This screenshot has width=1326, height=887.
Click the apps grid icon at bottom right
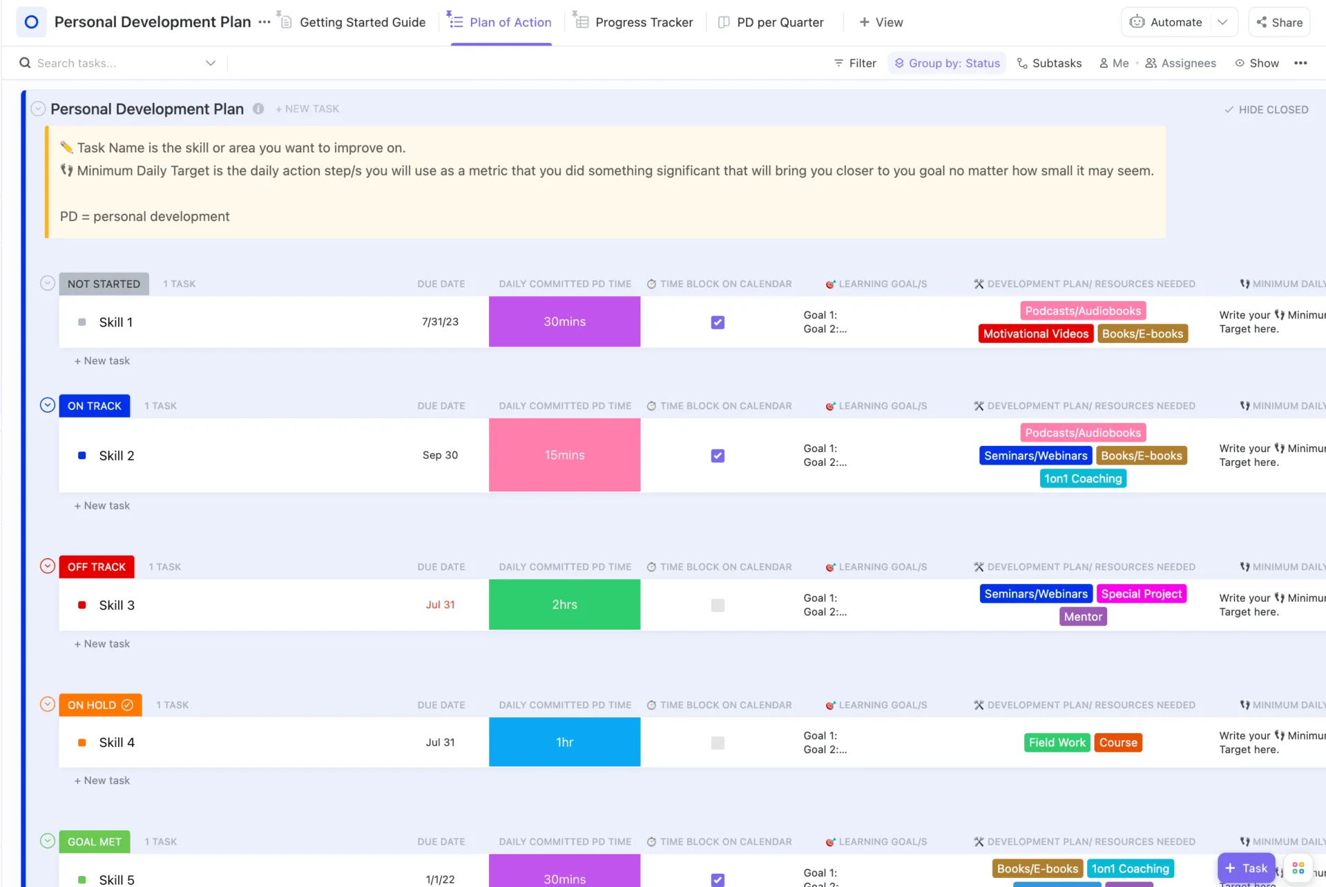click(x=1298, y=868)
